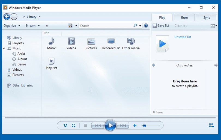Switch to the Play tab
The width and height of the screenshot is (221, 140).
point(162,18)
